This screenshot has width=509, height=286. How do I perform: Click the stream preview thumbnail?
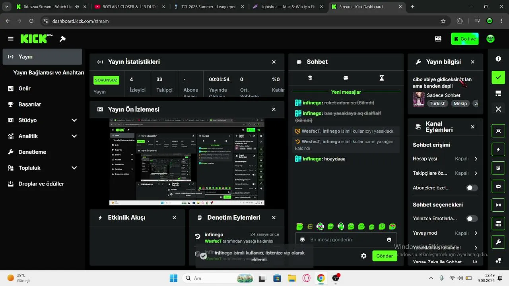pyautogui.click(x=187, y=162)
